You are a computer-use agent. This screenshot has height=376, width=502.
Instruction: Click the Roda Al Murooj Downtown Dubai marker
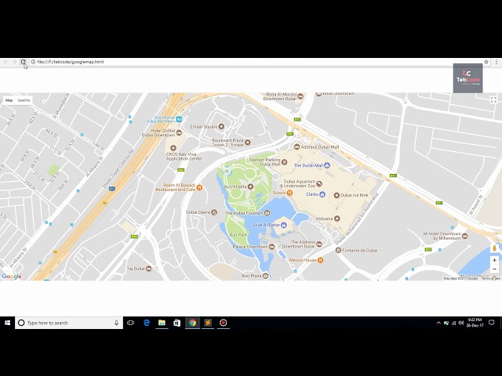tap(300, 96)
